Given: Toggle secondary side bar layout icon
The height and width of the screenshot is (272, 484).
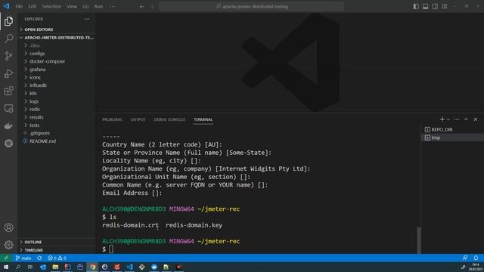Looking at the screenshot, I should 435,7.
